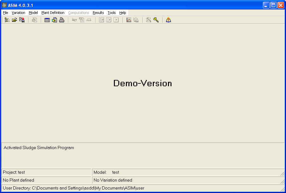This screenshot has height=193, width=286.
Task: Open the Model menu
Action: pyautogui.click(x=34, y=13)
